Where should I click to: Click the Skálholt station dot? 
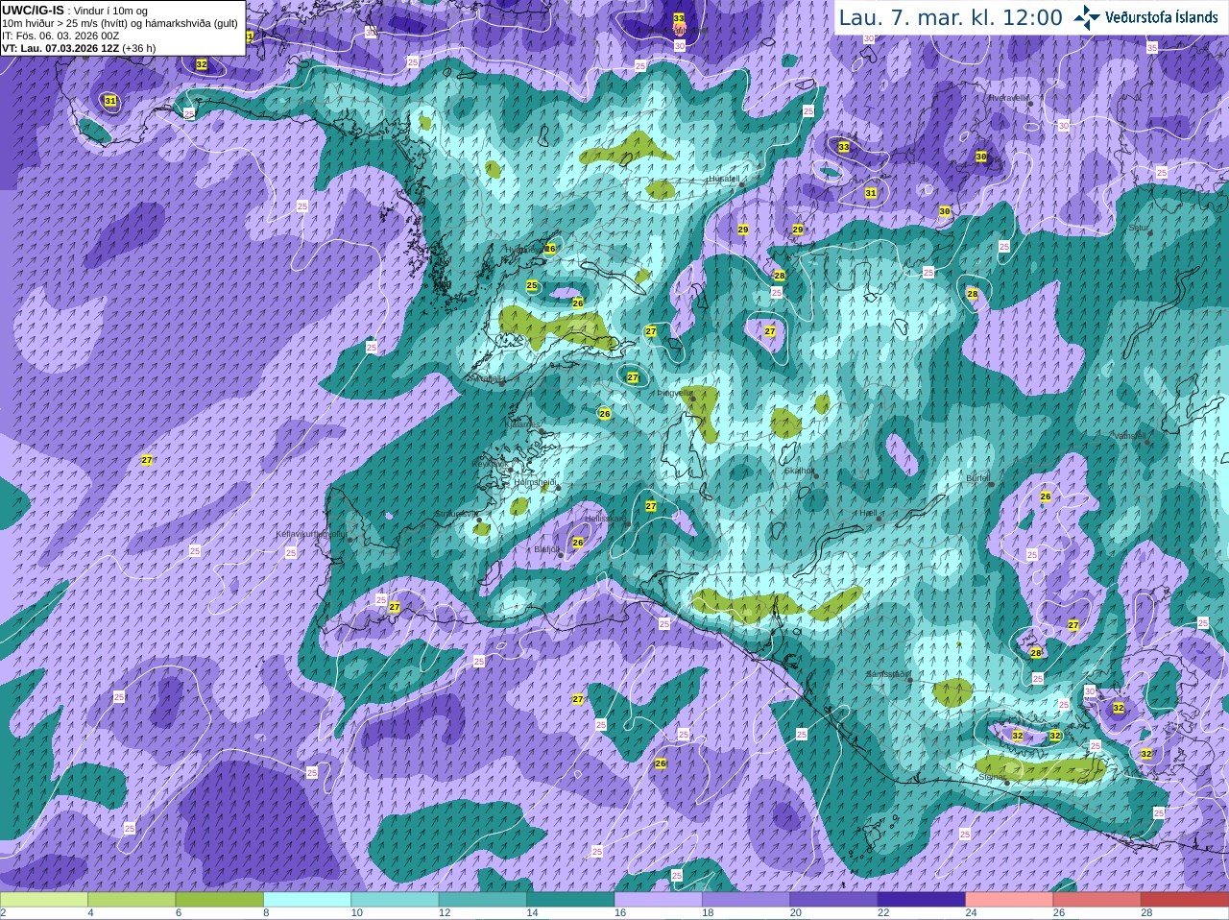click(816, 475)
